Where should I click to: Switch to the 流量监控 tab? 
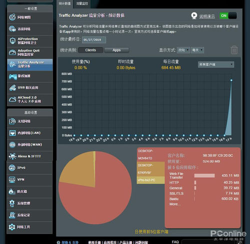82,3
